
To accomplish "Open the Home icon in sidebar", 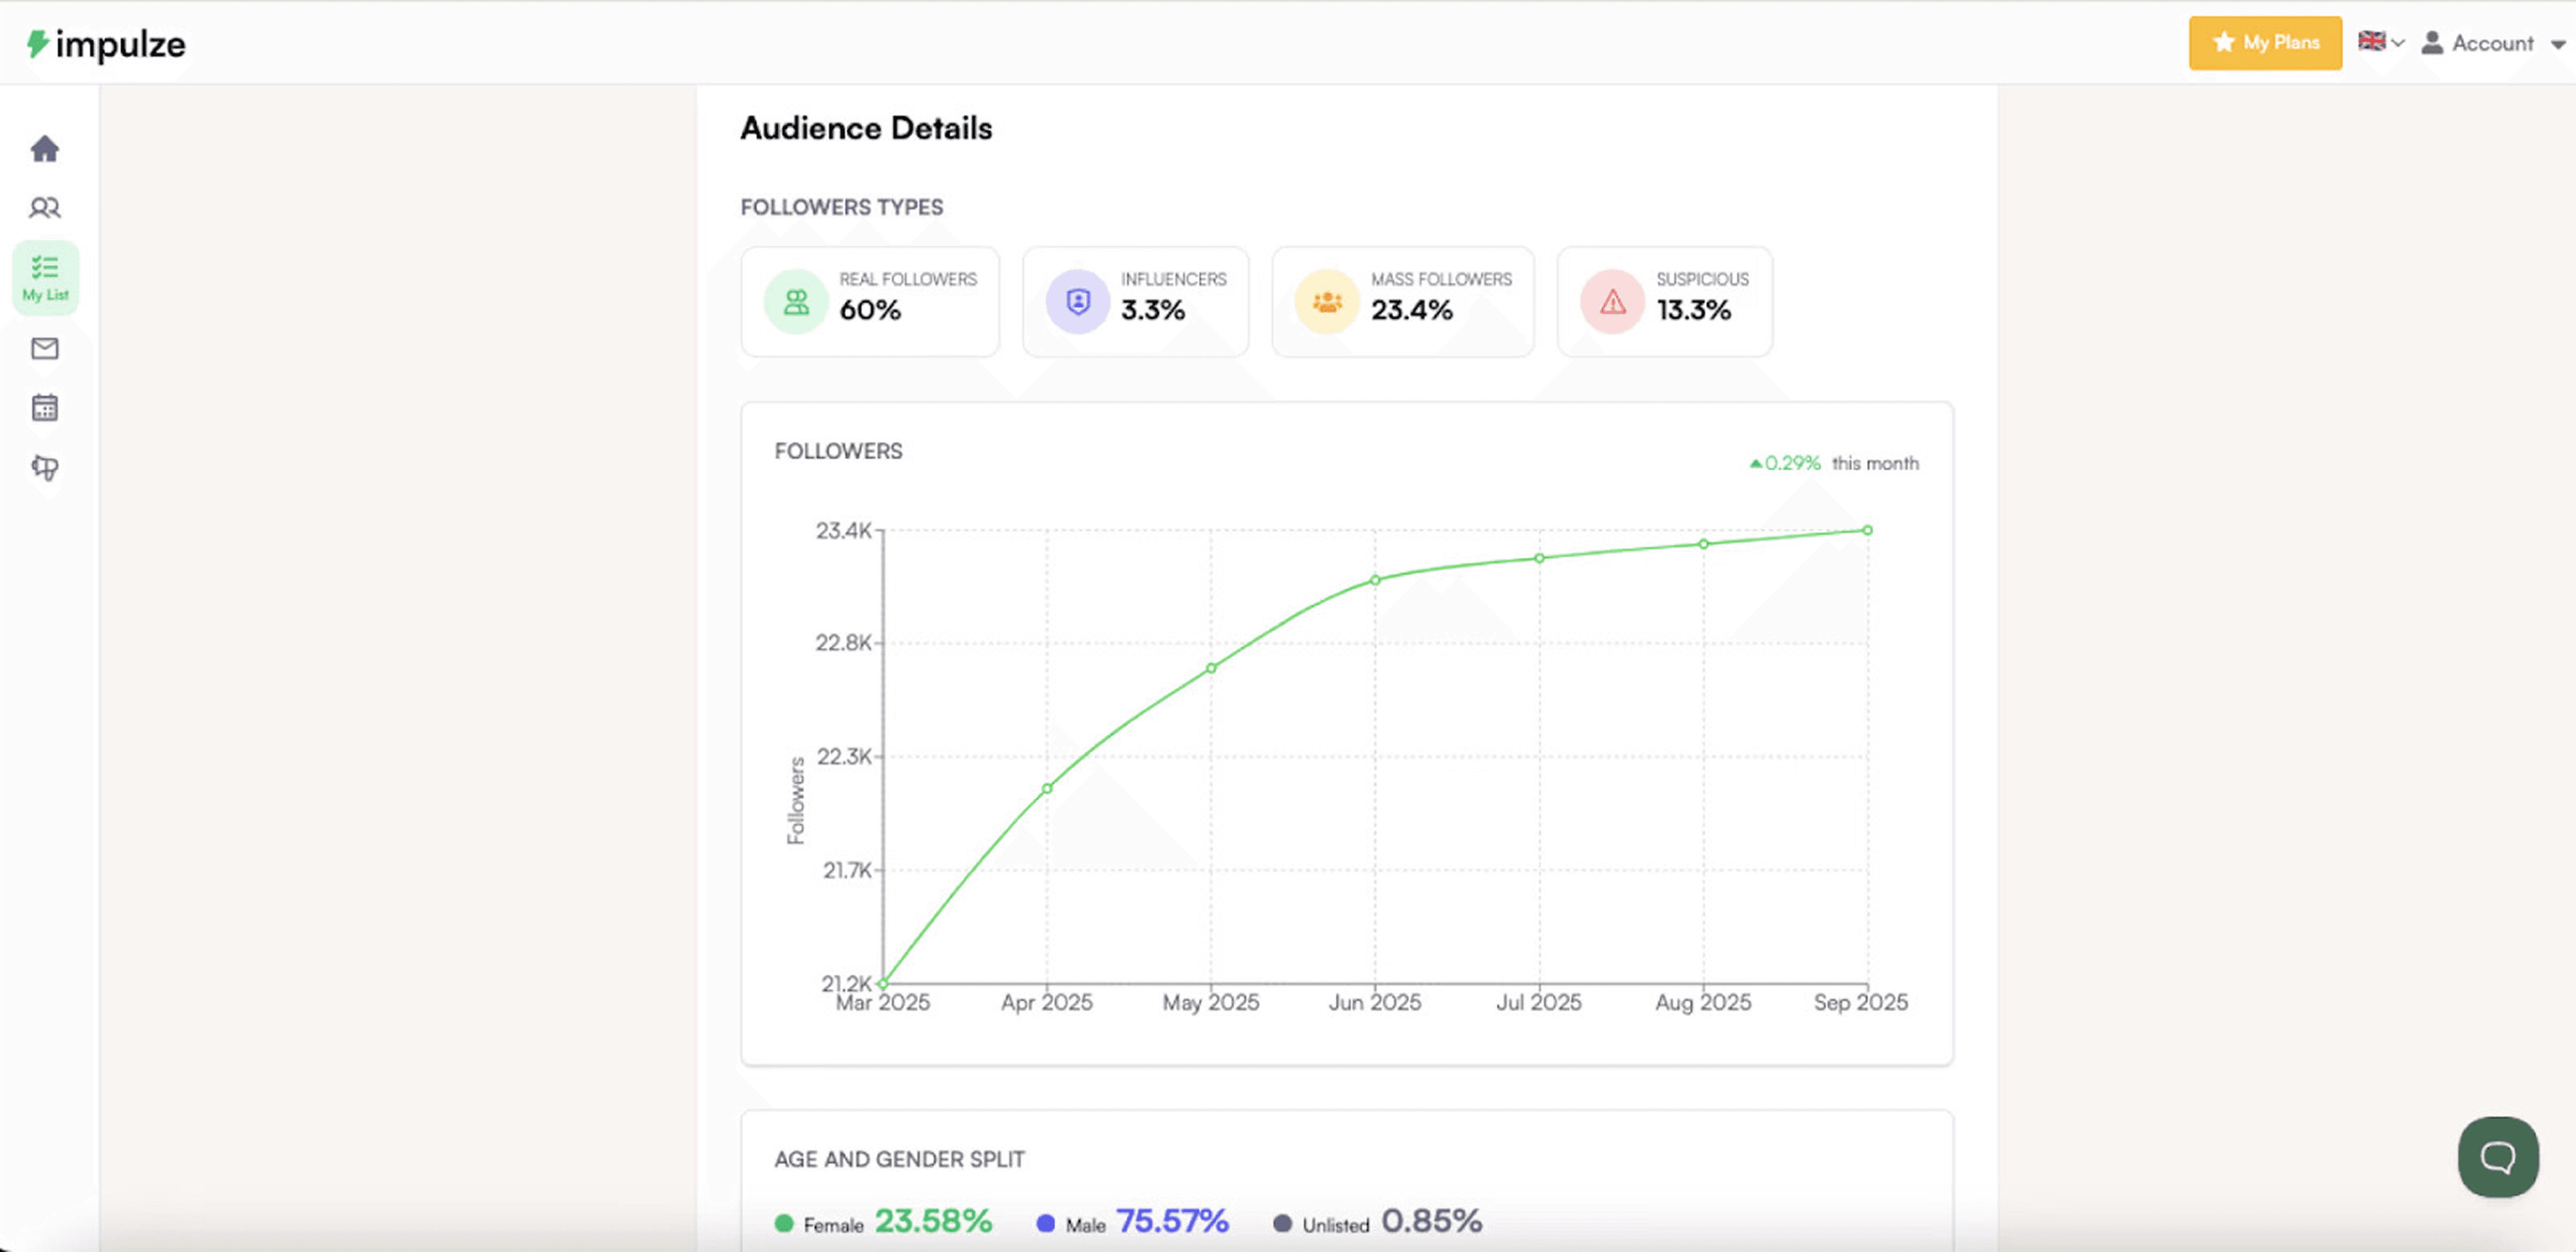I will [45, 149].
